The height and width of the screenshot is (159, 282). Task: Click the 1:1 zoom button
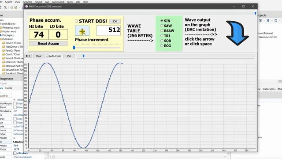(28, 56)
